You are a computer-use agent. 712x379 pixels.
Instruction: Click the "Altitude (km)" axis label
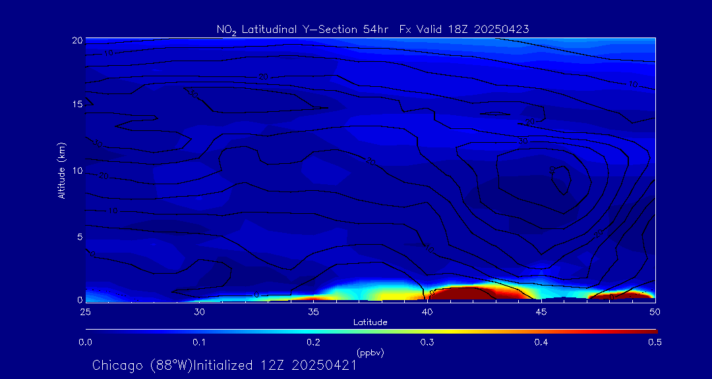[61, 170]
